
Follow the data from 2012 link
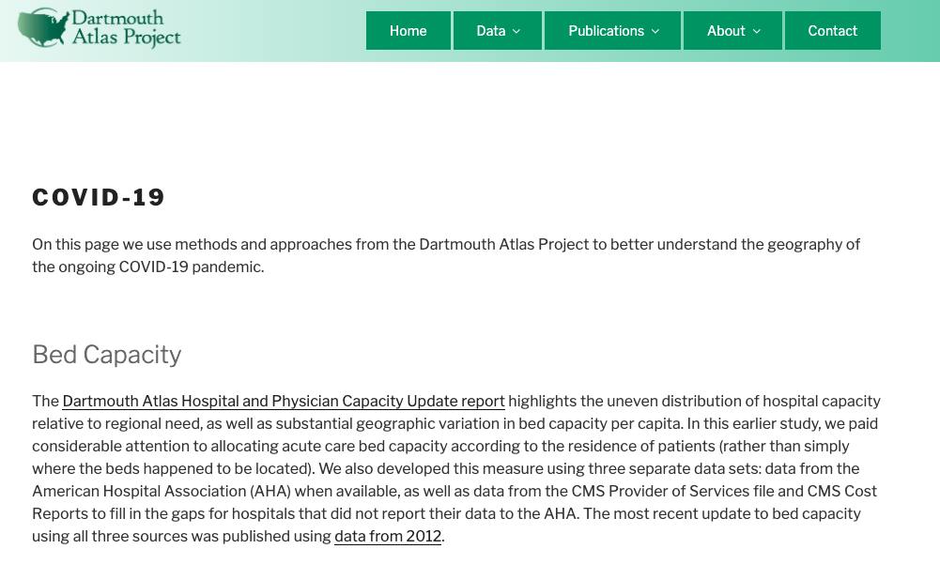click(388, 536)
